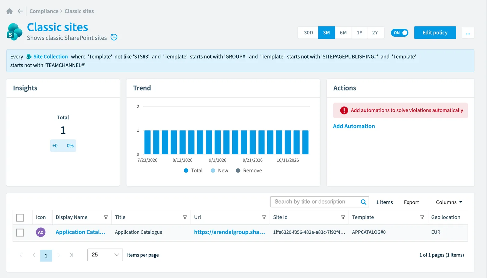
Task: Check the Application Catalogue row checkbox
Action: coord(20,232)
